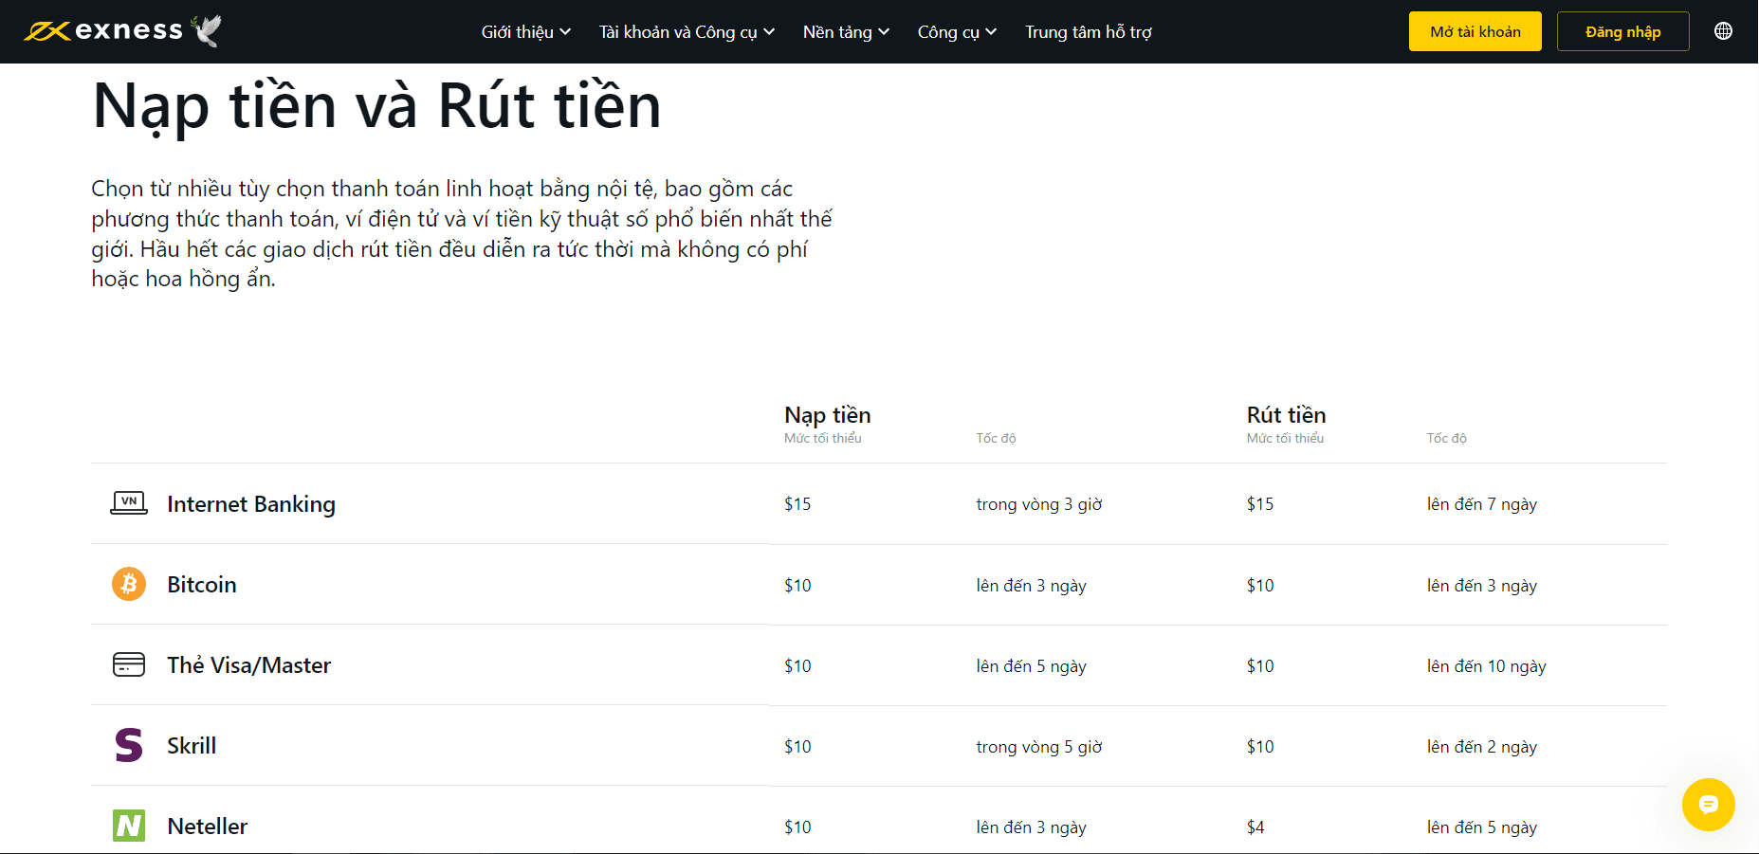
Task: Select the Bitcoin row label
Action: 202,585
